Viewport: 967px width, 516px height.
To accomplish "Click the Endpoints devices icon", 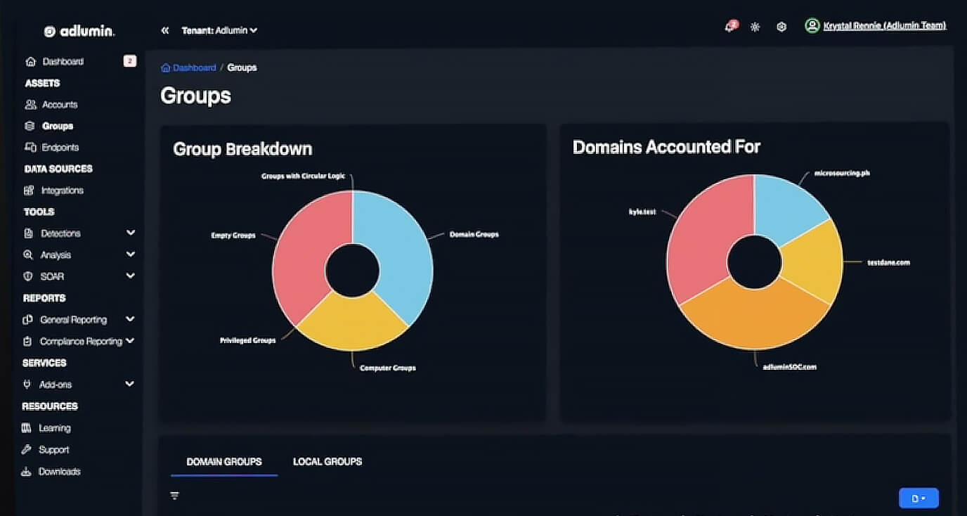I will 30,148.
